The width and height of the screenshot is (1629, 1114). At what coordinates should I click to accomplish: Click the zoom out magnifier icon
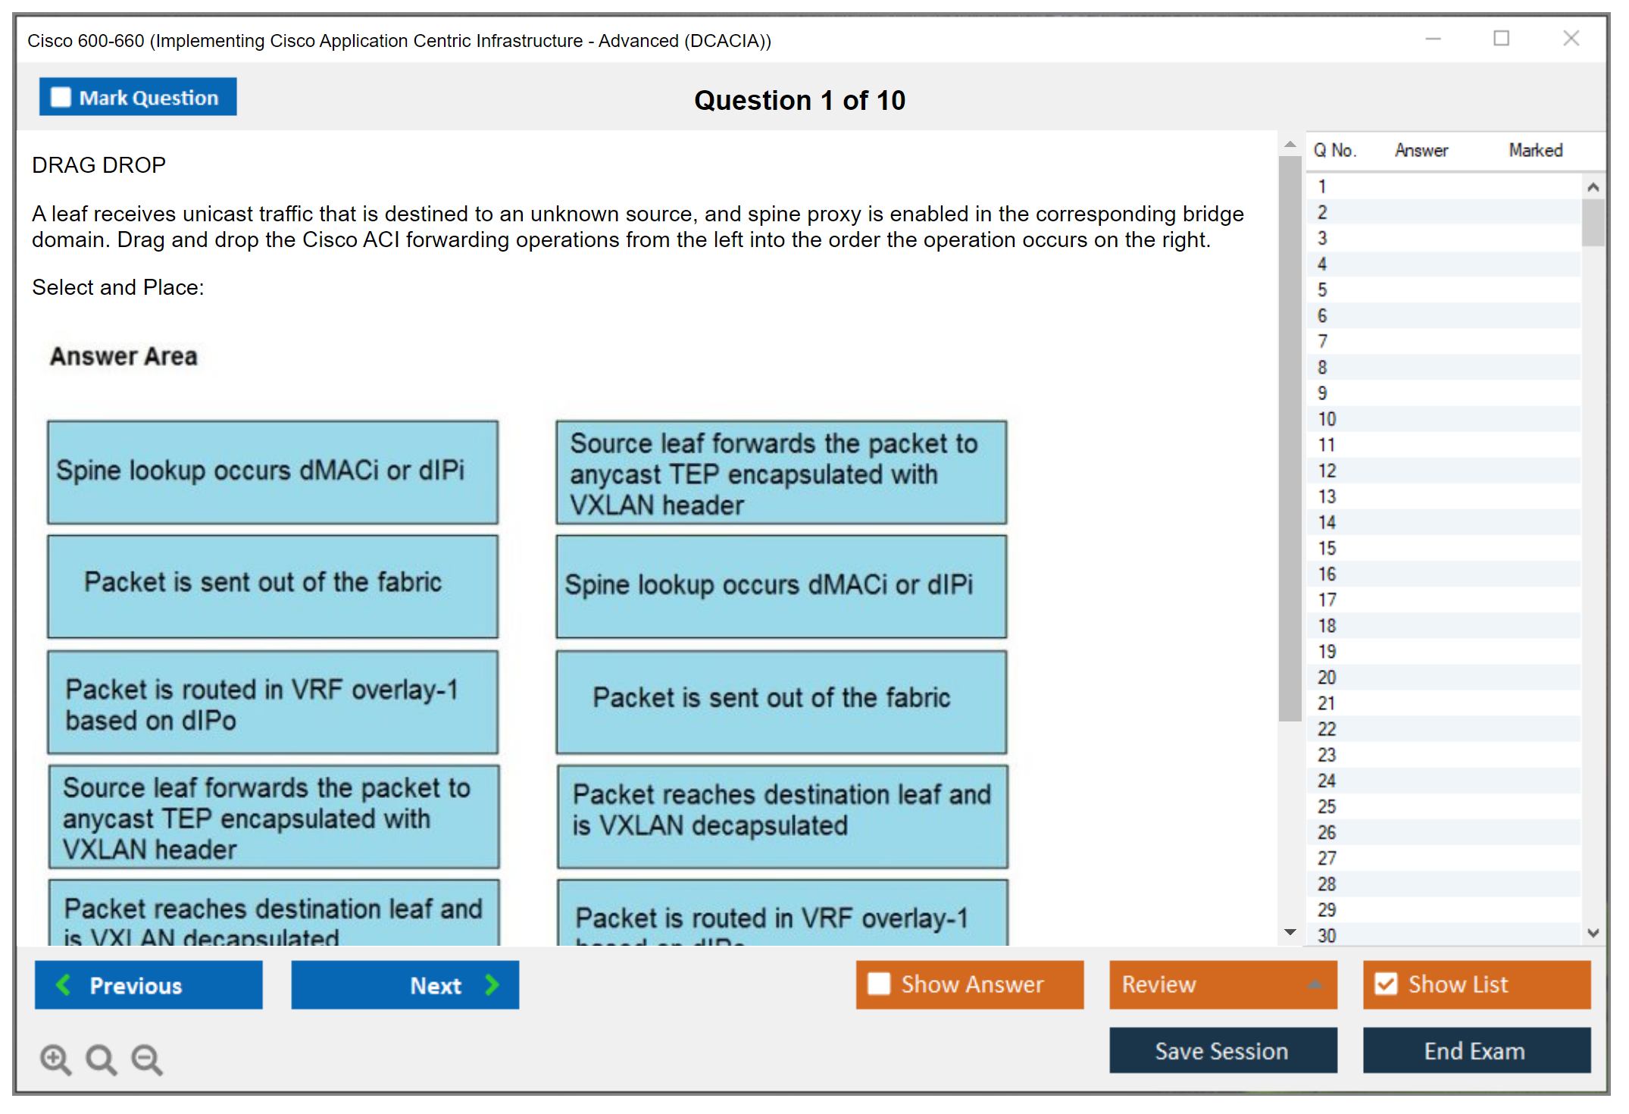[146, 1059]
